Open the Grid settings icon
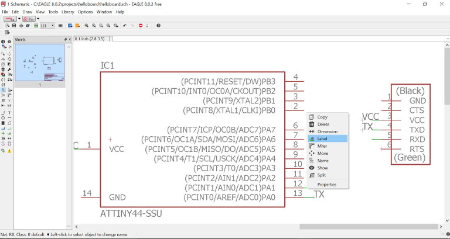The image size is (450, 239). coord(7,32)
